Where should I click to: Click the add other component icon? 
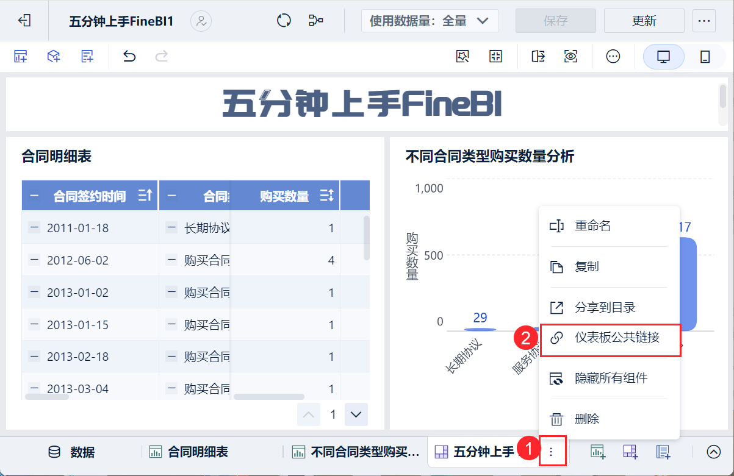pos(87,57)
